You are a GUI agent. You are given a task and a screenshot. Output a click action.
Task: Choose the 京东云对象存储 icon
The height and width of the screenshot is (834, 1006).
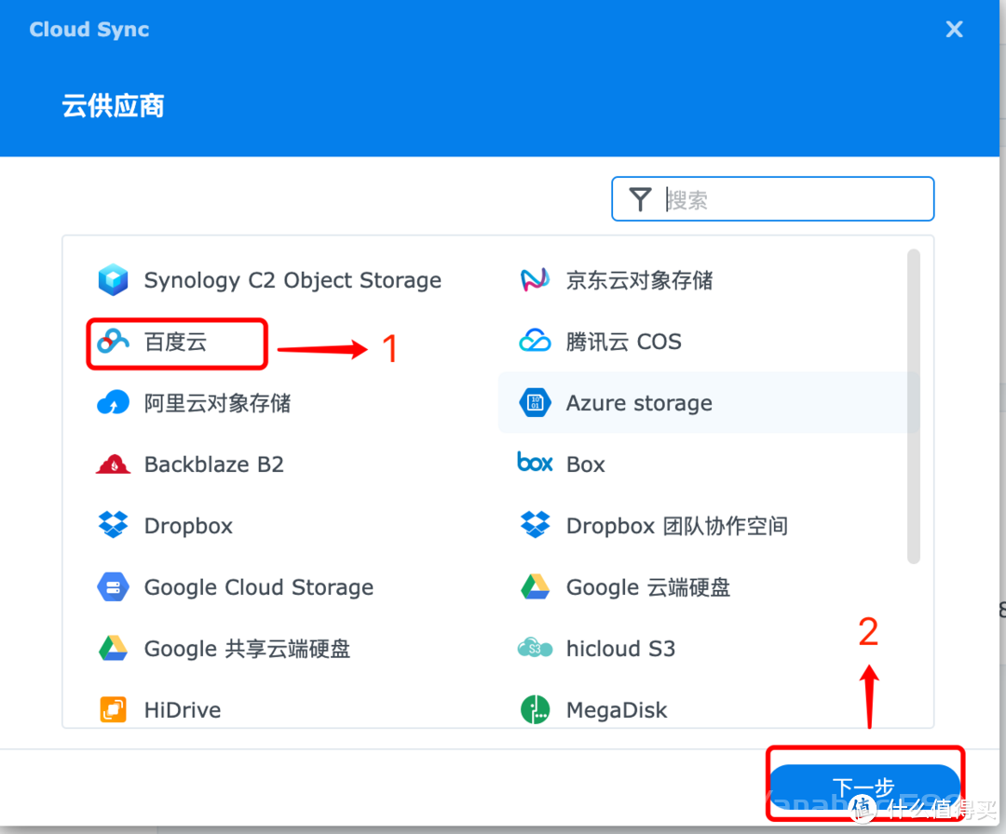pyautogui.click(x=535, y=280)
